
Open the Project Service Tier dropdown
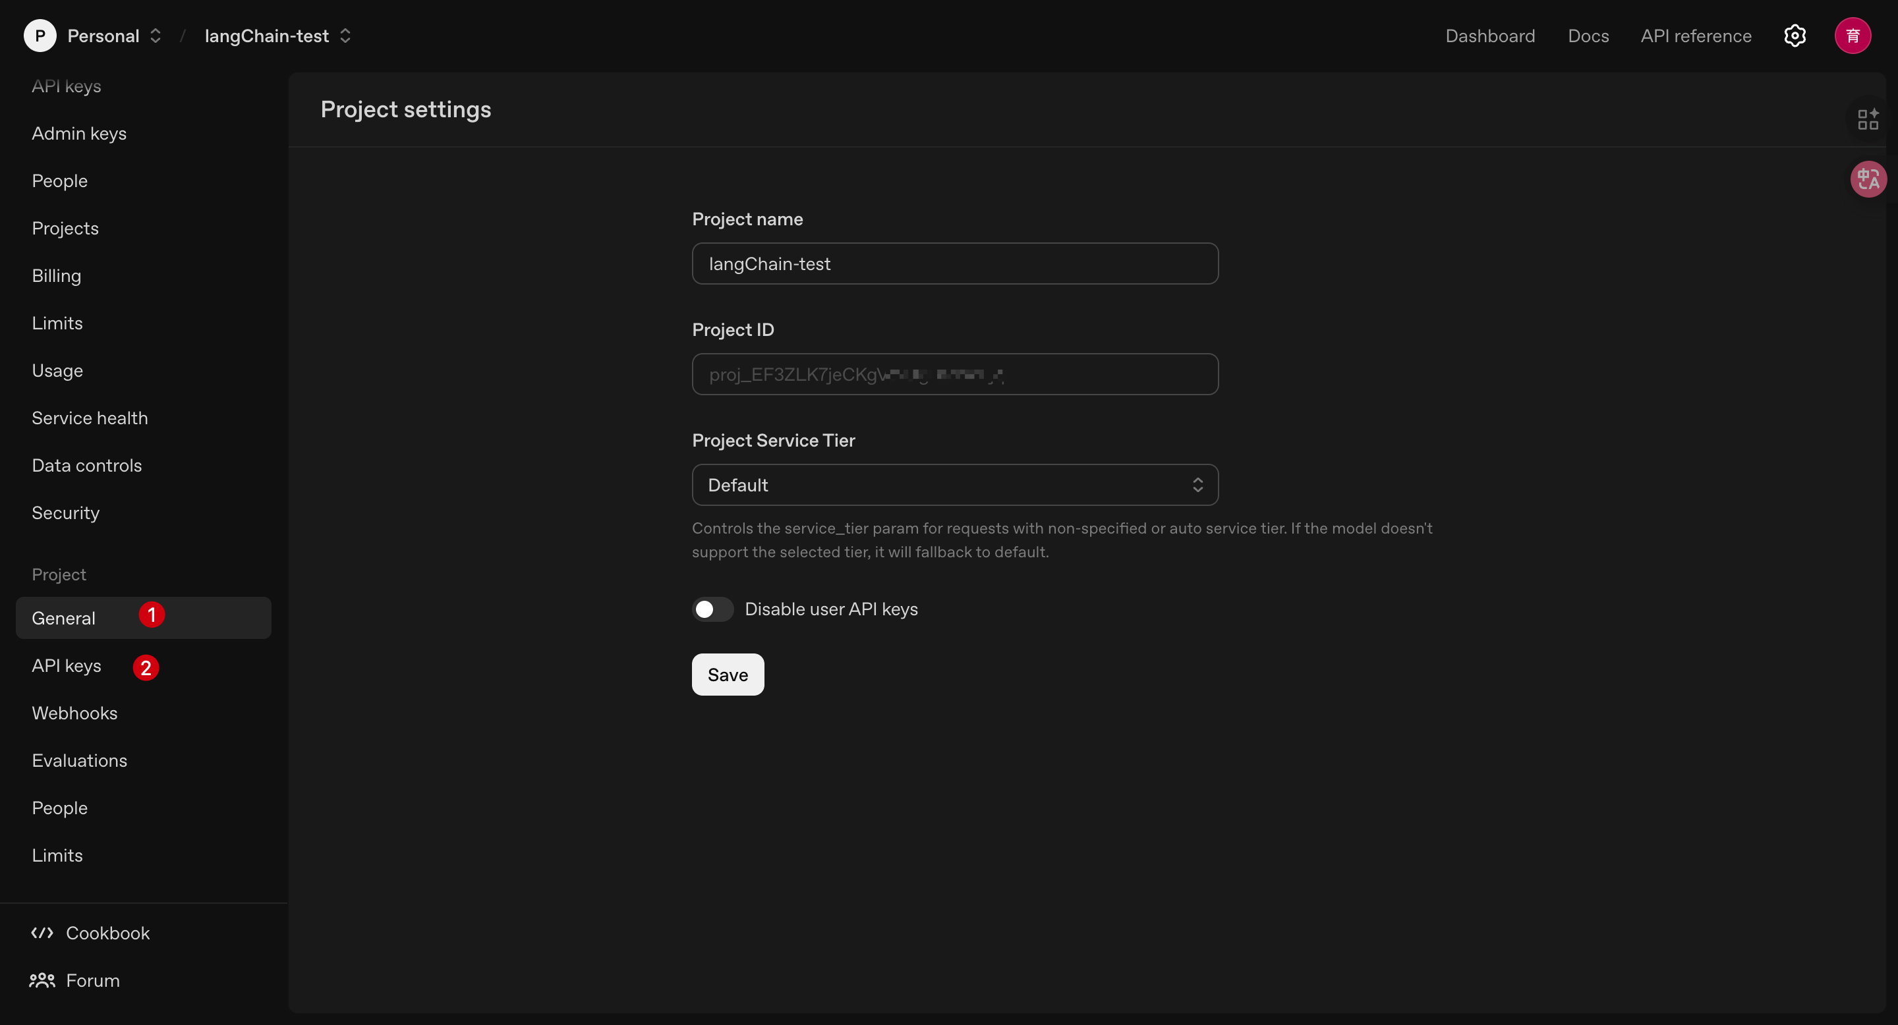coord(954,485)
